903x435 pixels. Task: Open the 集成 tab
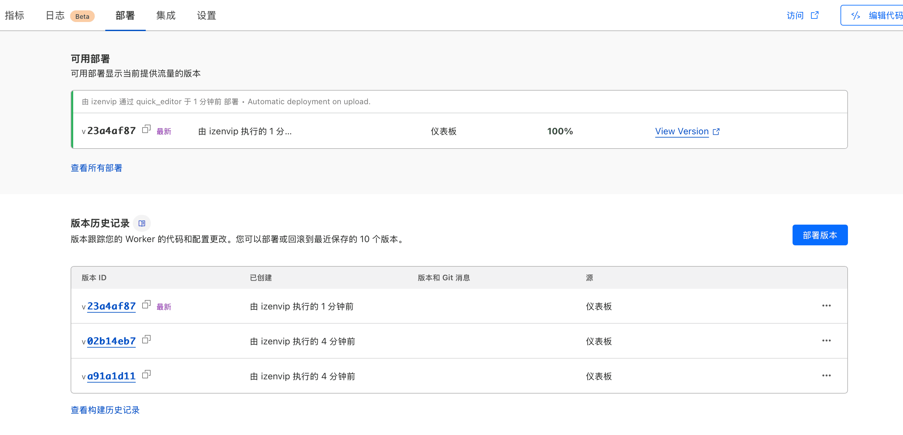[166, 16]
